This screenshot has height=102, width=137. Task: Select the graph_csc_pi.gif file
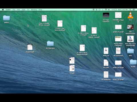(x=118, y=75)
